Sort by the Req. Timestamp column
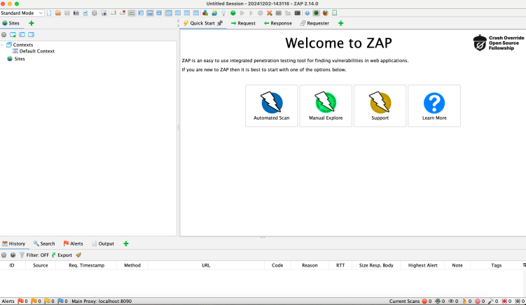This screenshot has width=526, height=305. pyautogui.click(x=87, y=265)
